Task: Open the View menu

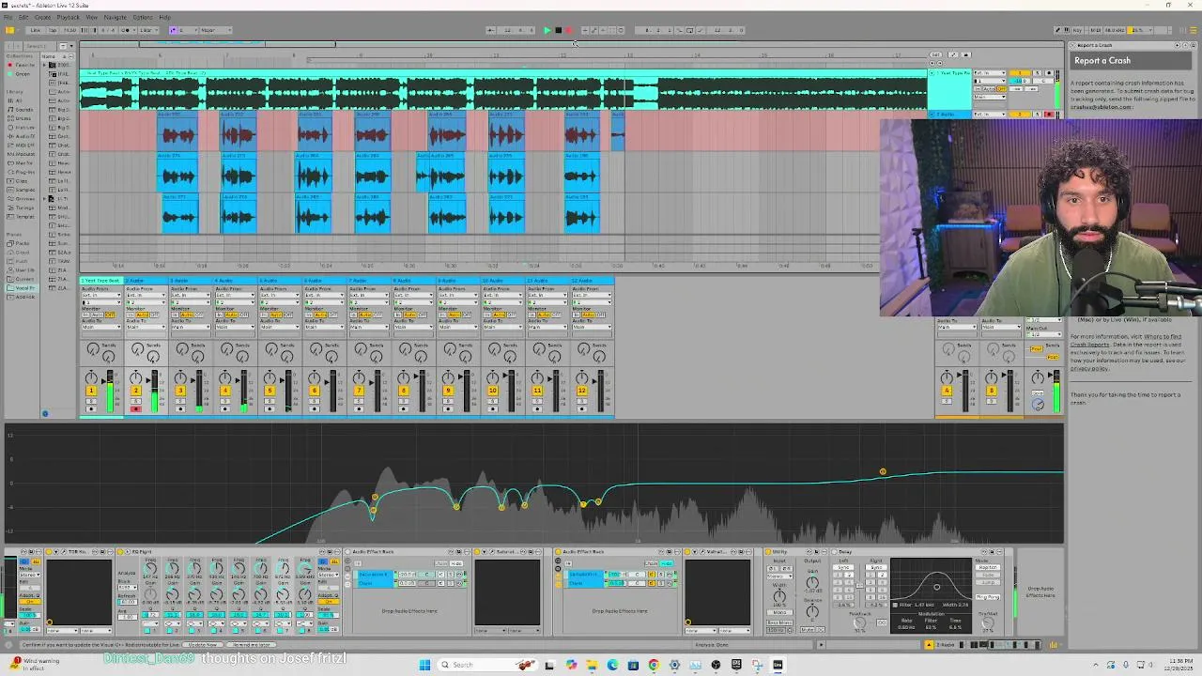Action: click(92, 17)
